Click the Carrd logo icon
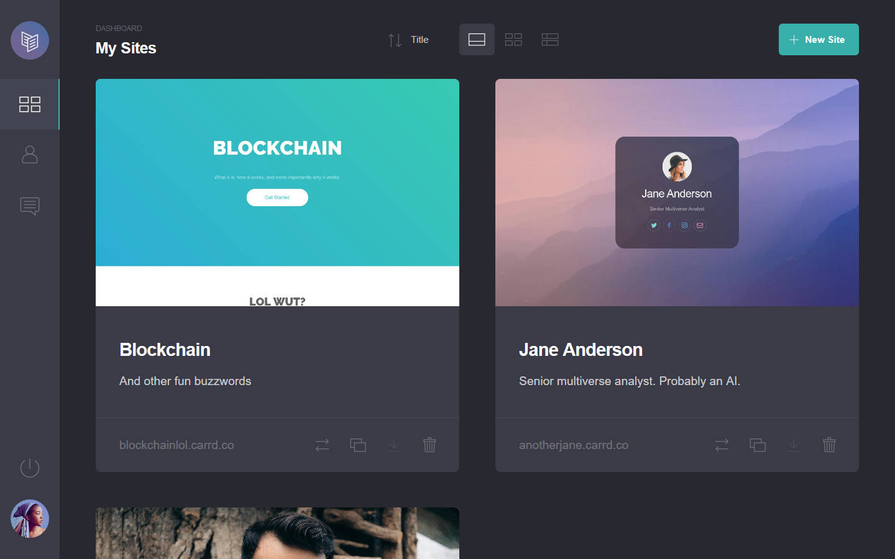This screenshot has width=895, height=559. point(30,40)
